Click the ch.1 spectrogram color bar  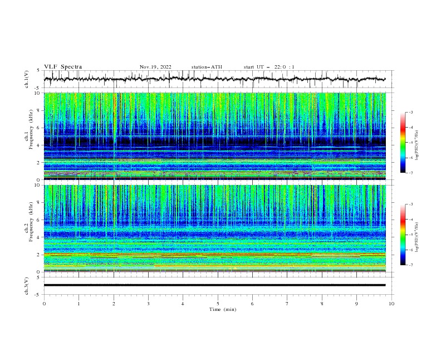click(x=403, y=143)
